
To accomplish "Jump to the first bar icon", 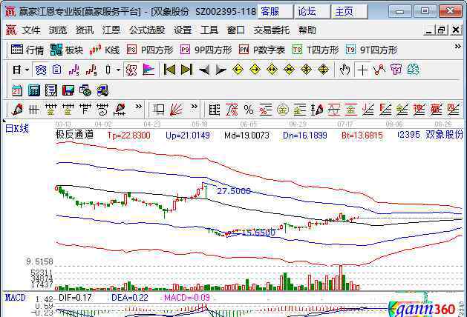I will (169, 70).
